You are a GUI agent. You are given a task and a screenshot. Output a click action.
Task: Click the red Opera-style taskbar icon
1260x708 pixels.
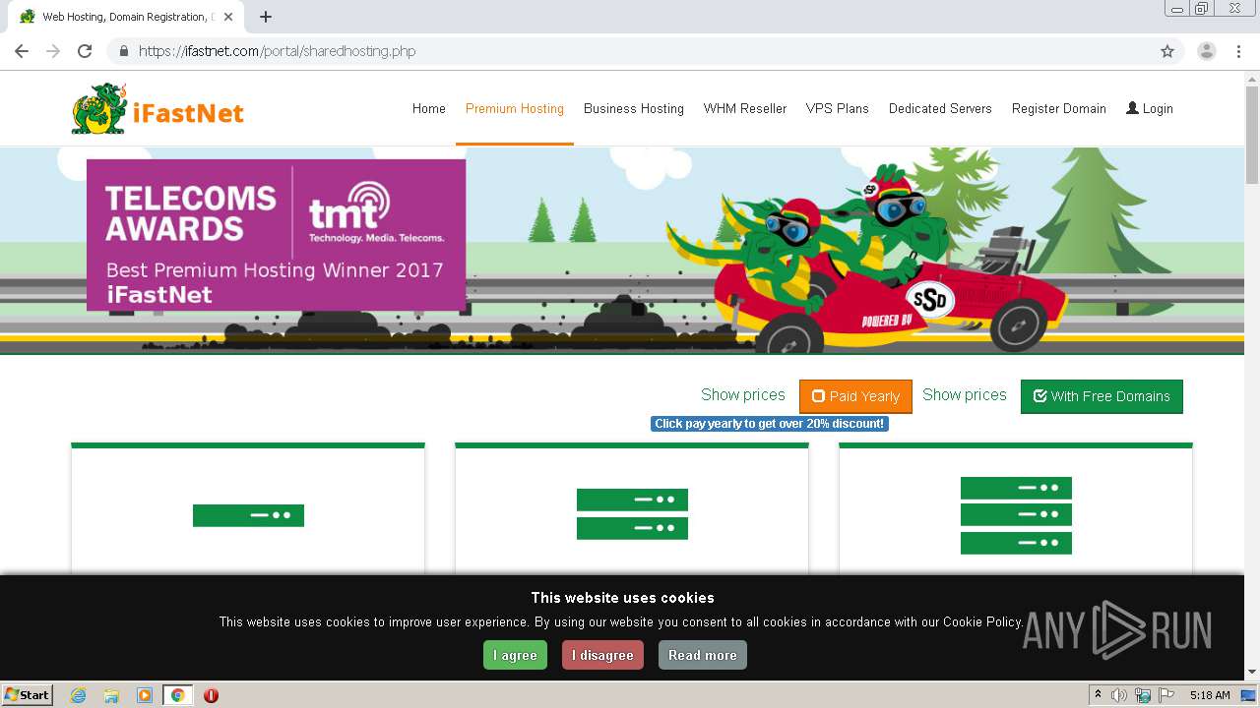(x=211, y=695)
